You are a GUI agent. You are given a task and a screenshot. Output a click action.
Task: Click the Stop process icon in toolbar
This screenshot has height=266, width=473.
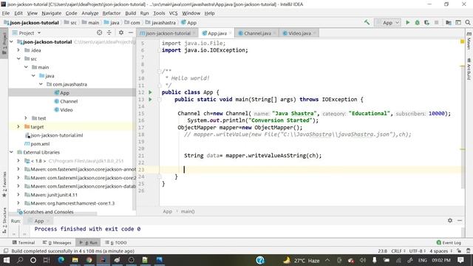[436, 22]
